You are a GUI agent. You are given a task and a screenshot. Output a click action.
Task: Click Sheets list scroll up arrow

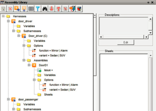coord(151,55)
